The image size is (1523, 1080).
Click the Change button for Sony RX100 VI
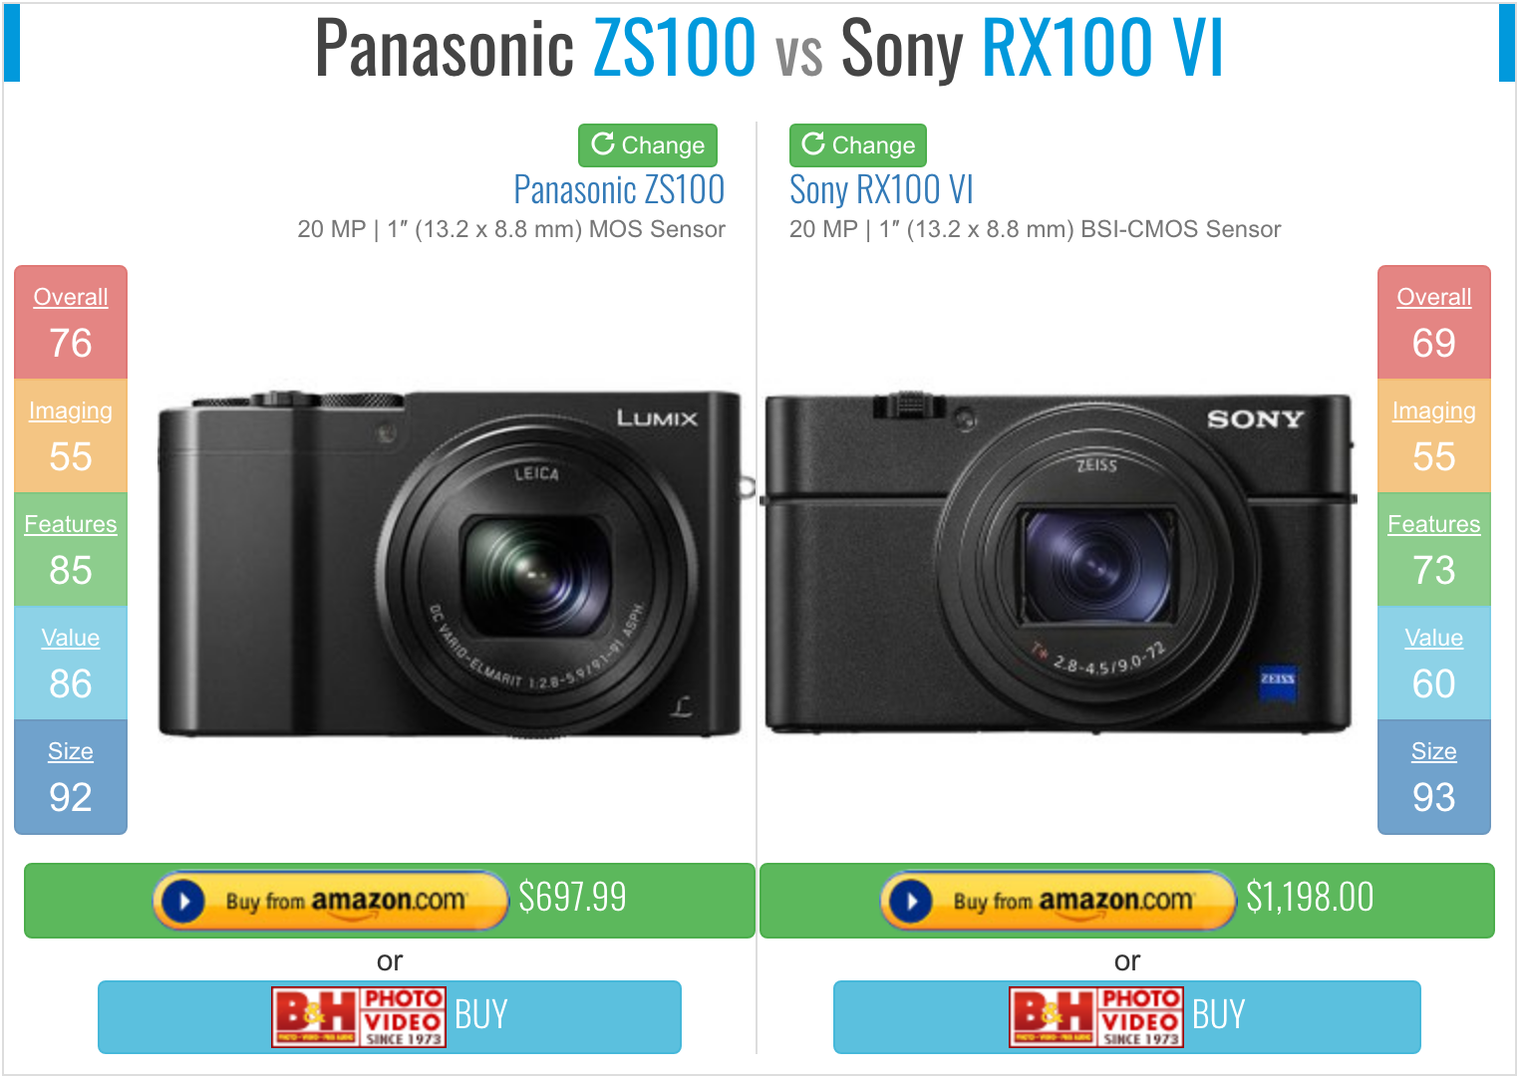click(x=858, y=145)
